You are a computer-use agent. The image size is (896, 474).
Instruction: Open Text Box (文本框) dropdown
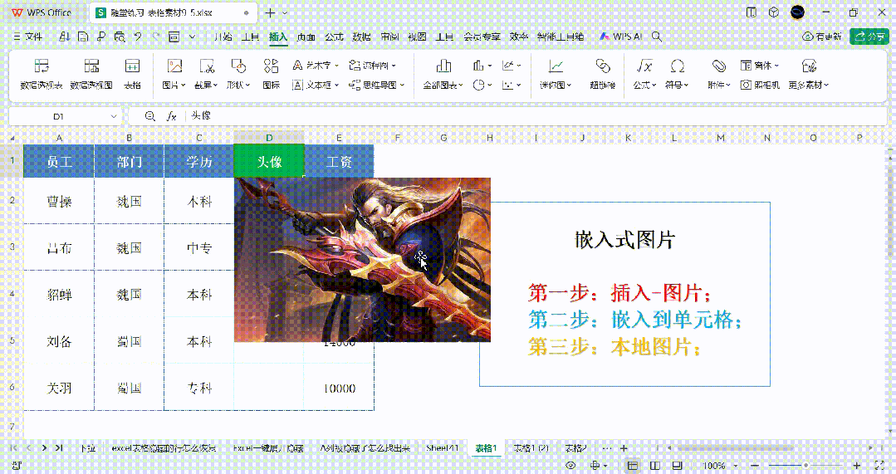point(316,86)
